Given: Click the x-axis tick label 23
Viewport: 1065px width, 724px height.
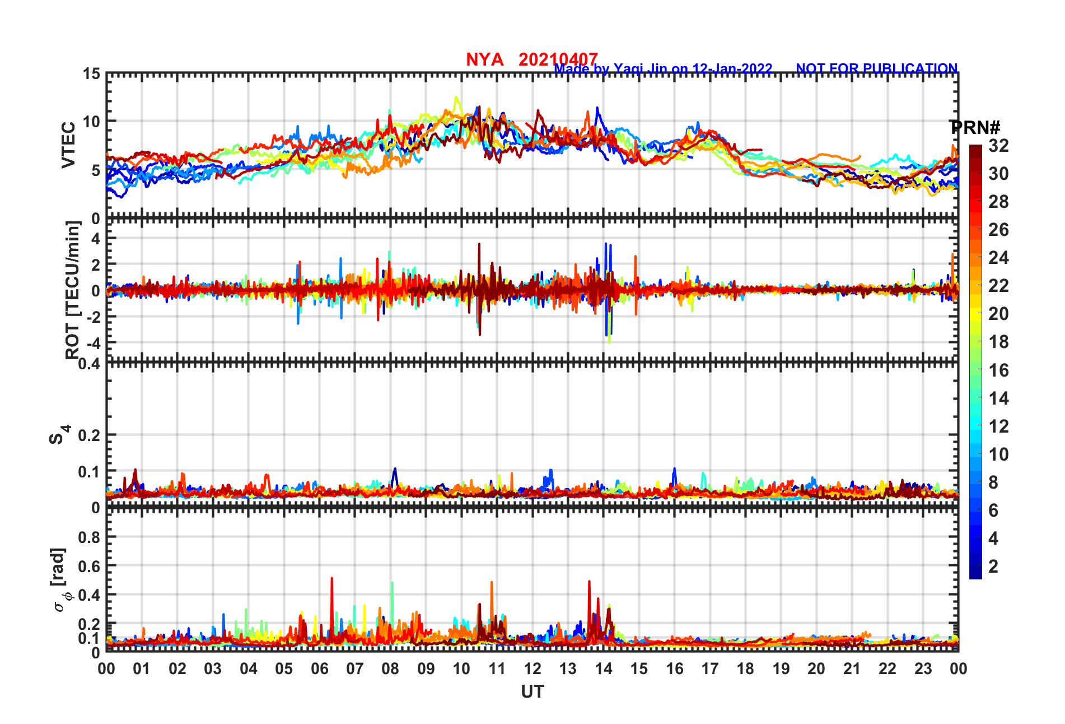Looking at the screenshot, I should pos(923,669).
